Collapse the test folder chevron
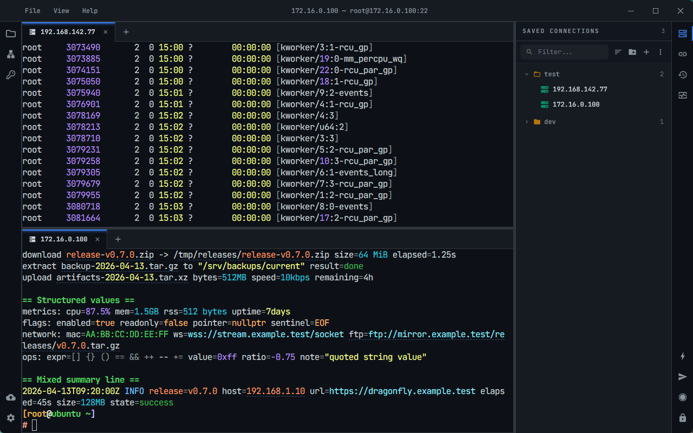This screenshot has height=433, width=693. click(527, 74)
